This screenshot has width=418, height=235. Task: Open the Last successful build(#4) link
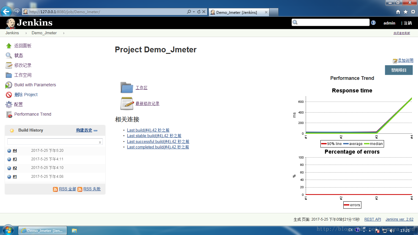coord(158,142)
